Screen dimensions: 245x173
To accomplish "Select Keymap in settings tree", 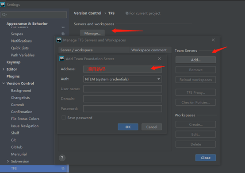I will pyautogui.click(x=13, y=62).
